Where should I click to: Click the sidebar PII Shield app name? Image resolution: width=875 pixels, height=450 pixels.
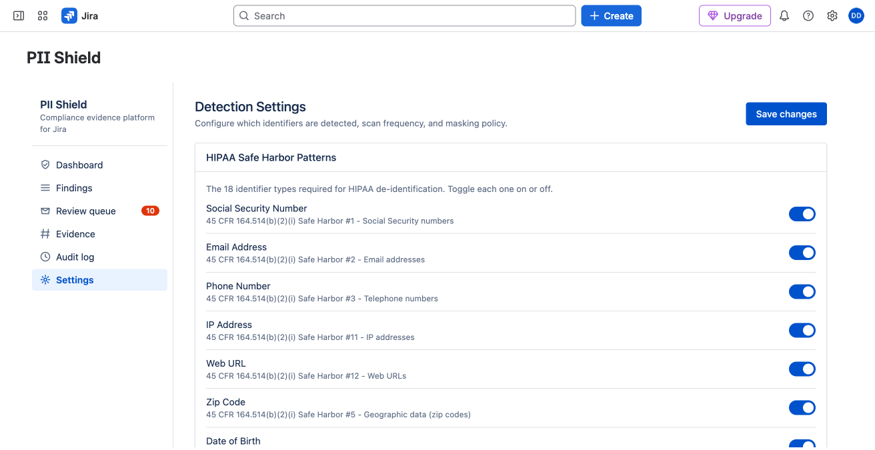click(x=63, y=105)
